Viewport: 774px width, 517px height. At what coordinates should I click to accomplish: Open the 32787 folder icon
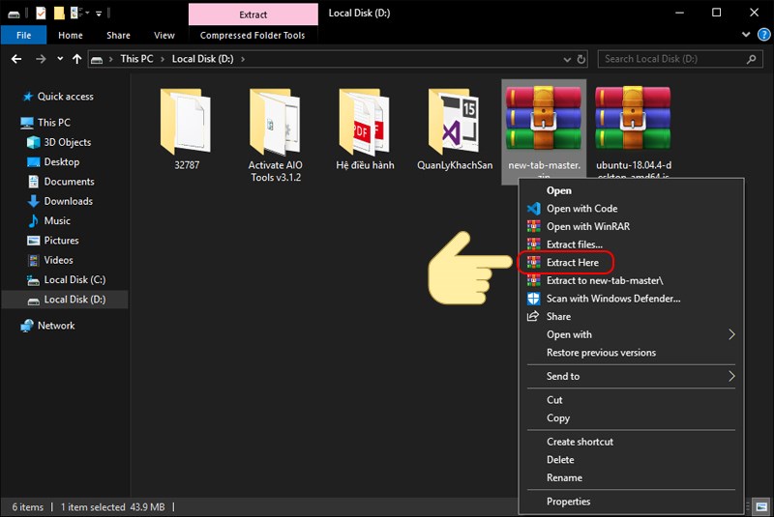[x=186, y=121]
